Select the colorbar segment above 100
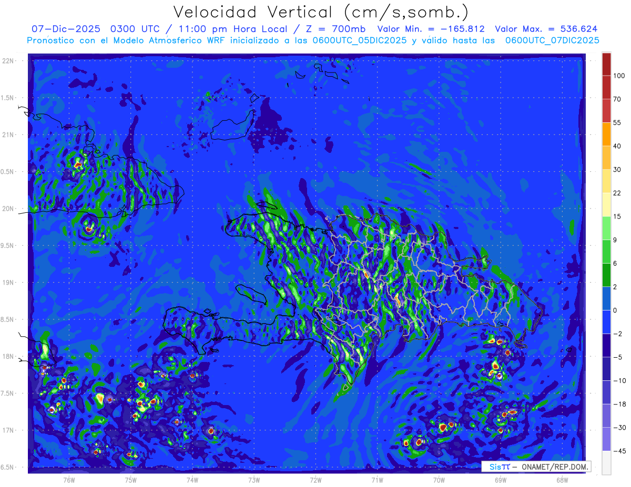The width and height of the screenshot is (631, 487). [606, 64]
